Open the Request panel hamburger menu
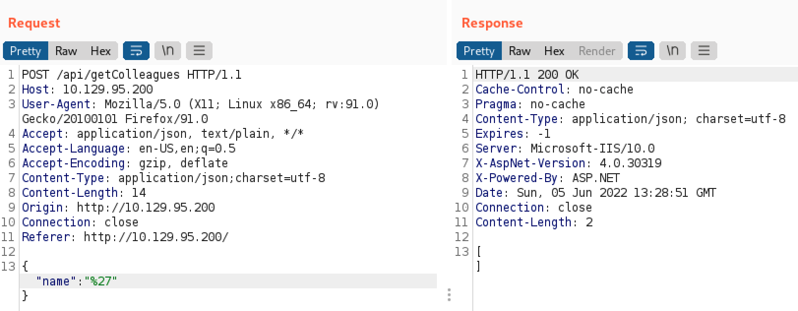This screenshot has width=798, height=311. [x=199, y=51]
